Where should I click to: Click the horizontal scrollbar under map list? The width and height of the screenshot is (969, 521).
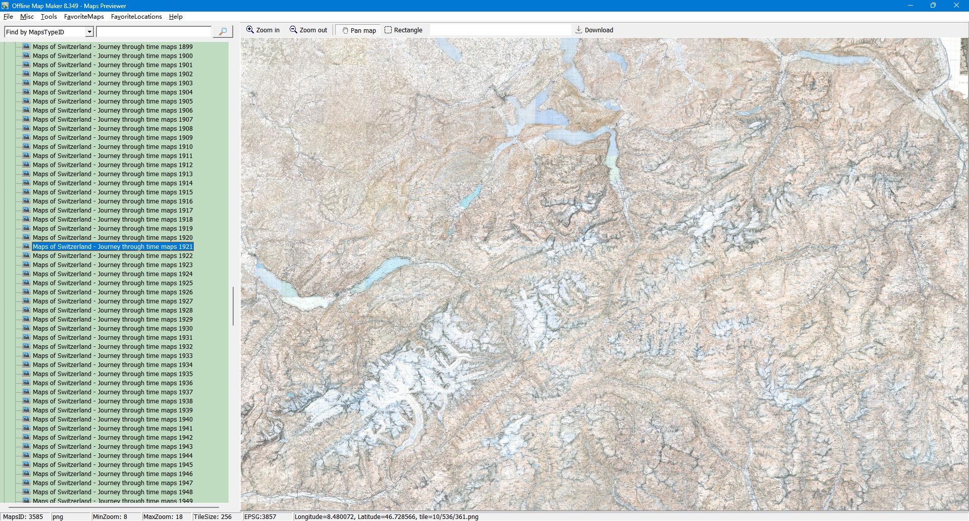[x=114, y=507]
